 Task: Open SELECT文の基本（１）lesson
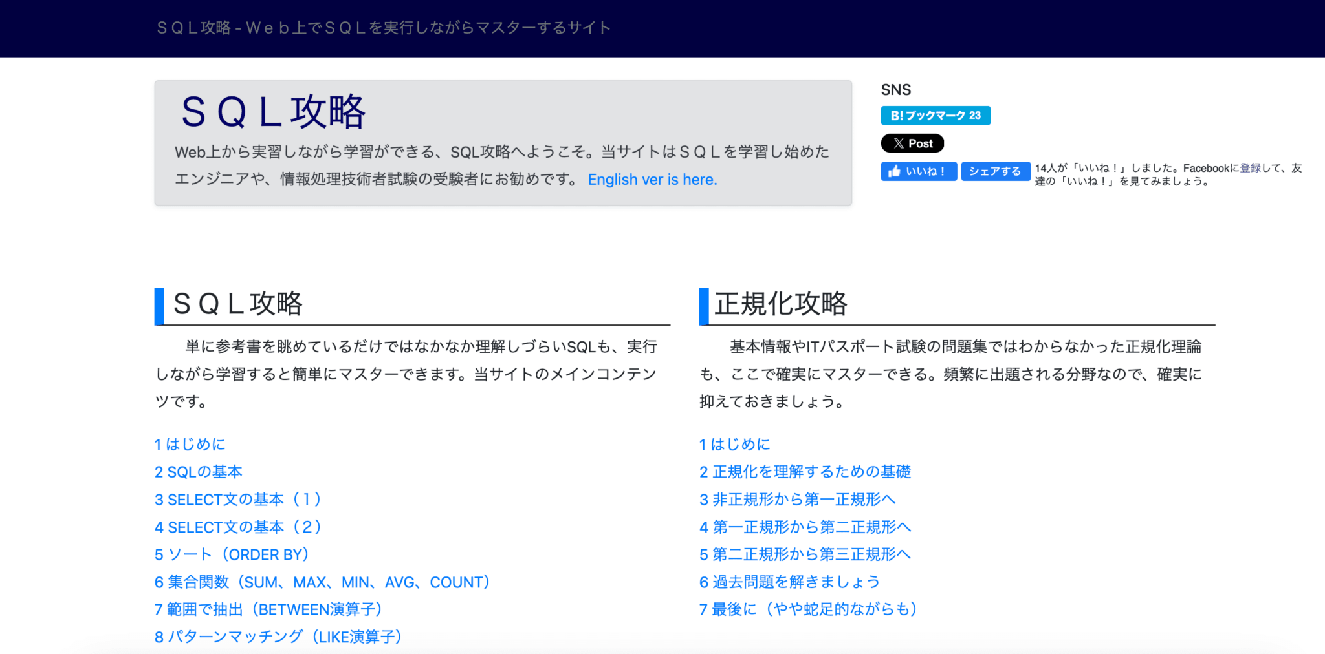click(x=238, y=499)
